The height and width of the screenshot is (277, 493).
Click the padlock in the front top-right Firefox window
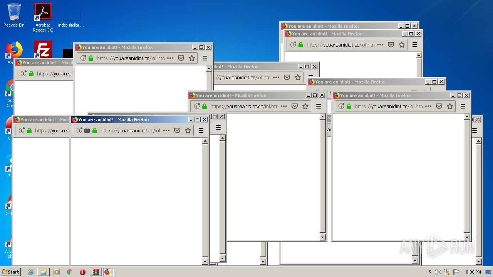click(x=301, y=45)
